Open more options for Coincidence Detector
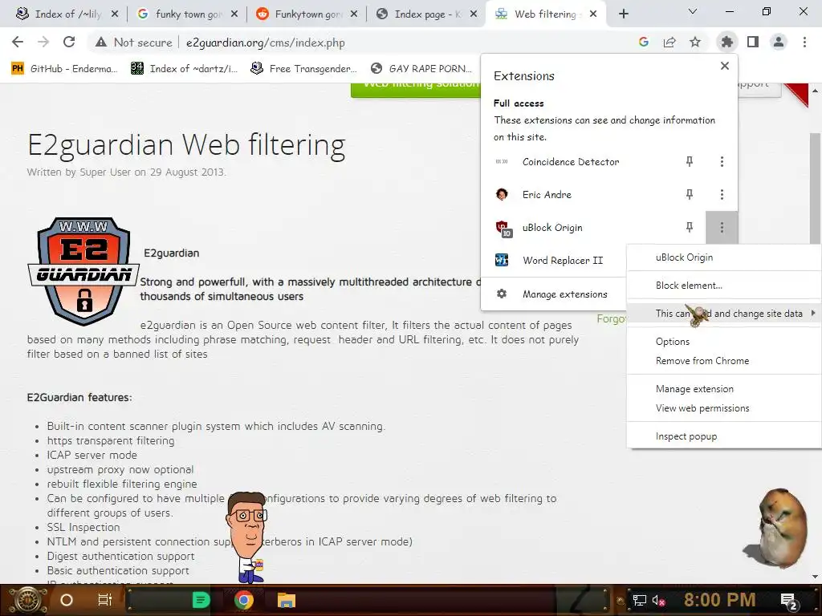822x616 pixels. click(722, 162)
